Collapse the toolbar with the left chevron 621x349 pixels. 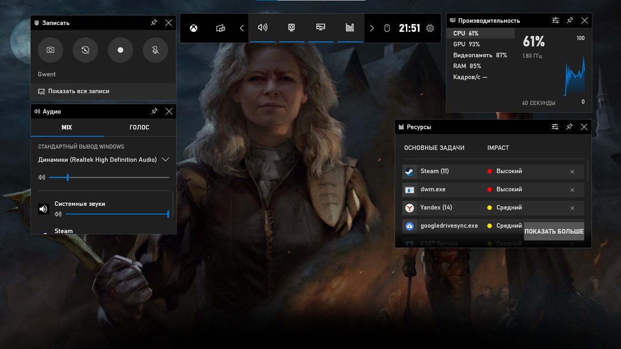click(241, 28)
